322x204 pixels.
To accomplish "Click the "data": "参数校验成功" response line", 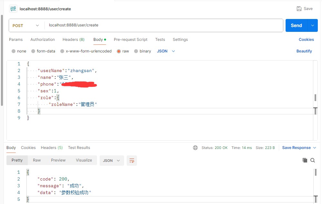I will point(64,192).
